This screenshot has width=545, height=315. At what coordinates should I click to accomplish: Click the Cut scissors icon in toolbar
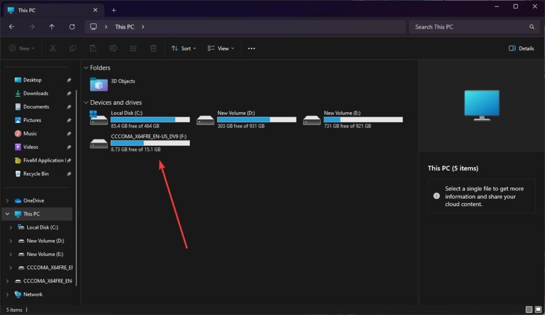pyautogui.click(x=53, y=48)
